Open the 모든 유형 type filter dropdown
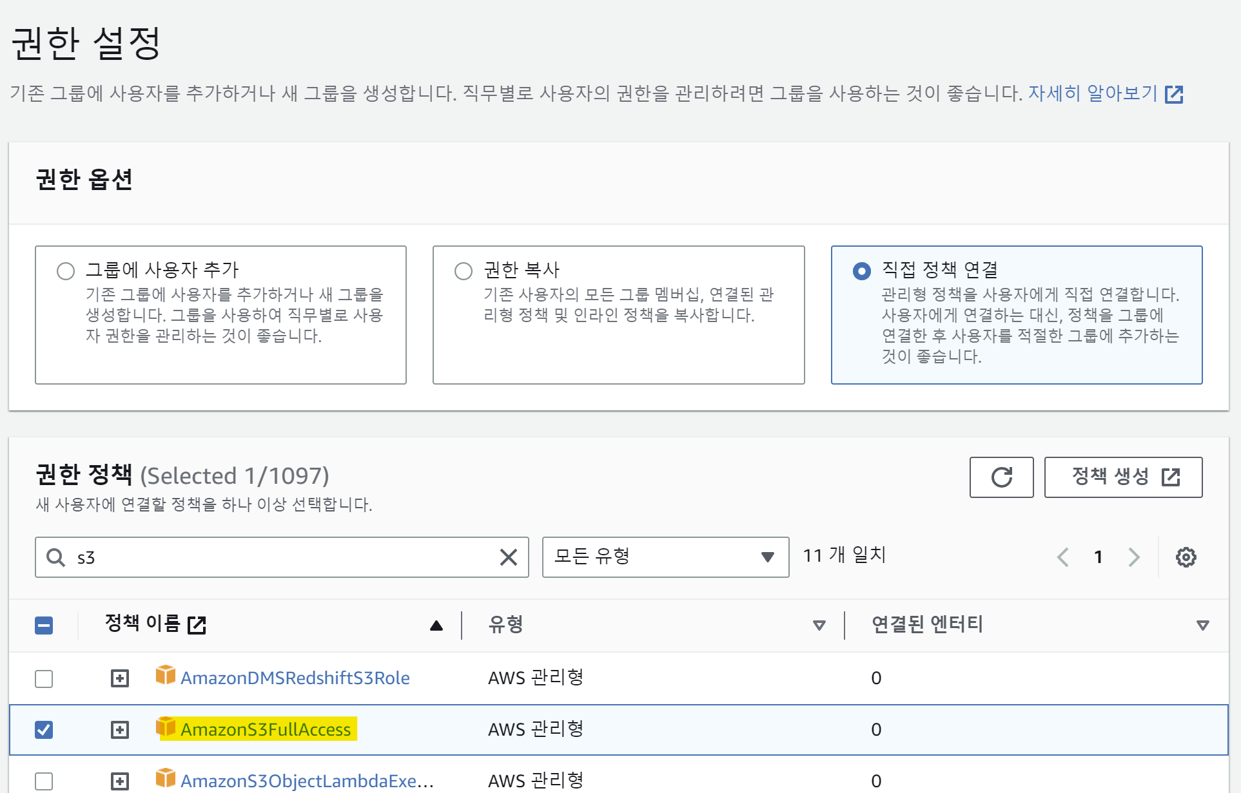Screen dimensions: 1241x793 coord(665,557)
